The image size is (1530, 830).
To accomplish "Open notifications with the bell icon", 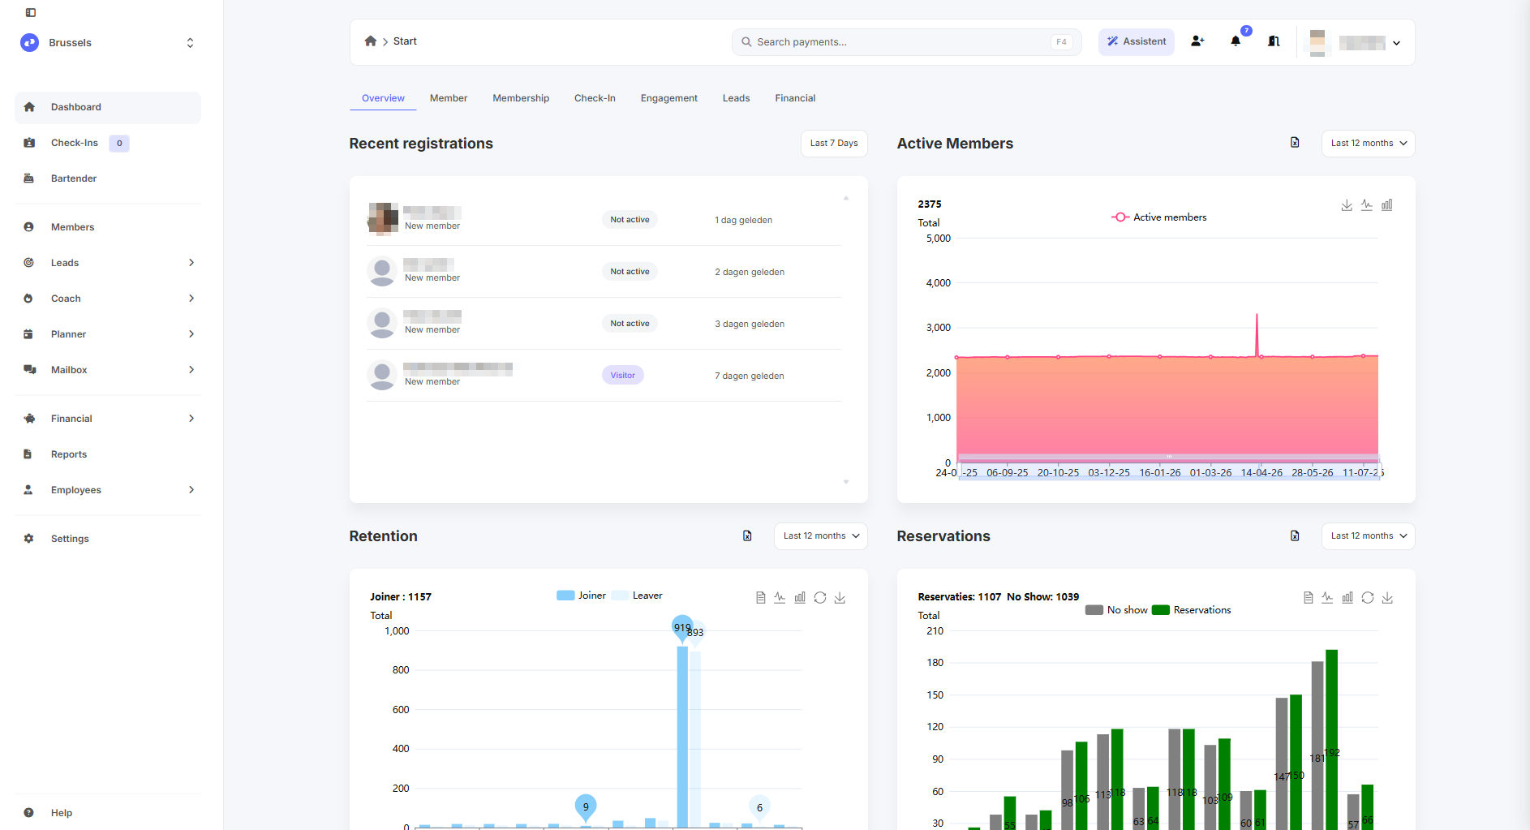I will click(x=1236, y=41).
